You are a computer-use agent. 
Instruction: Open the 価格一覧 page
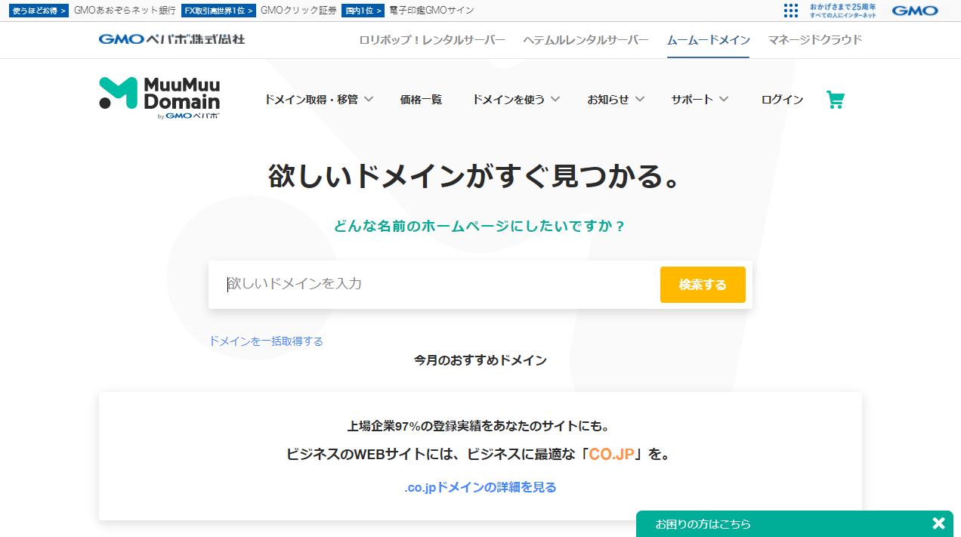click(421, 99)
